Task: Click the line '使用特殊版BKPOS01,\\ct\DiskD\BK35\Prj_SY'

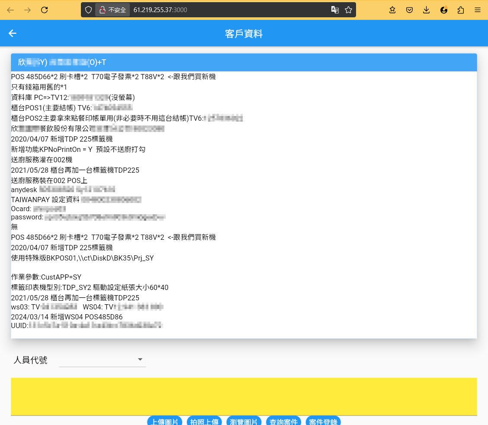Action: (83, 258)
